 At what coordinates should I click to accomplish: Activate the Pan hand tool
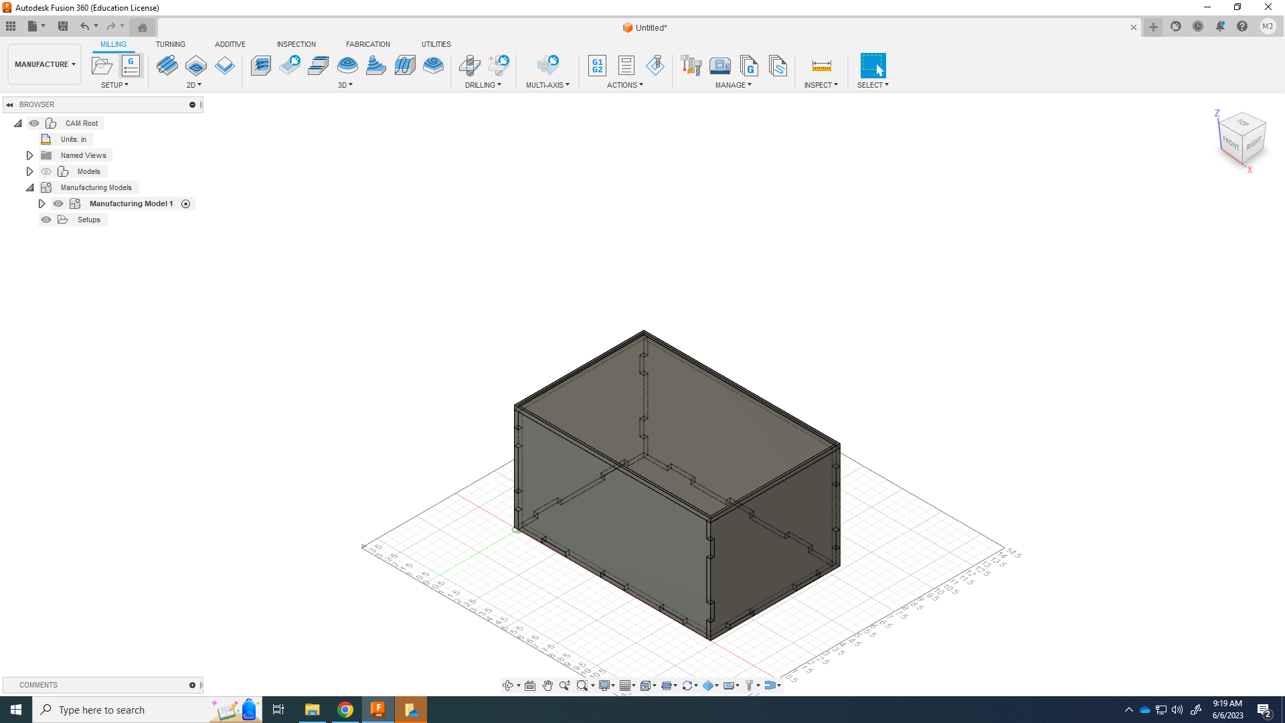coord(547,686)
